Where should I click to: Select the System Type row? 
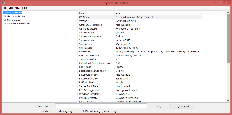click(x=140, y=44)
